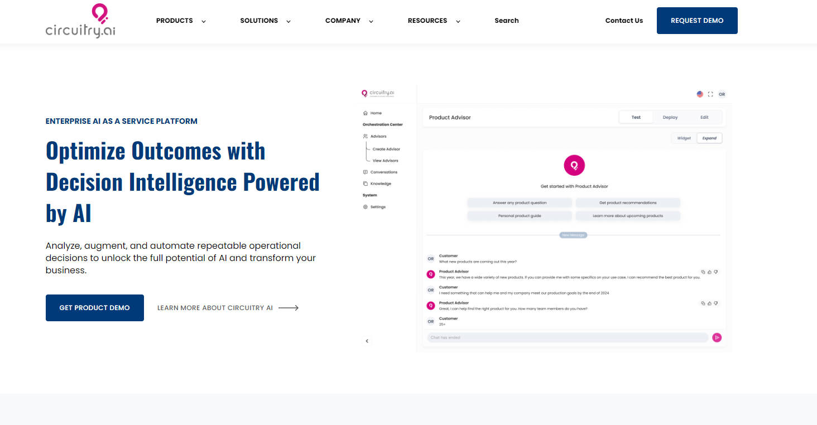The width and height of the screenshot is (817, 425).
Task: Toggle the Widget view option
Action: pyautogui.click(x=684, y=138)
